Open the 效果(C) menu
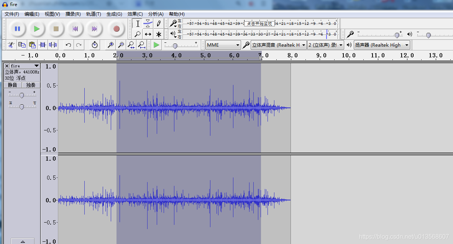Image resolution: width=453 pixels, height=244 pixels. click(135, 14)
